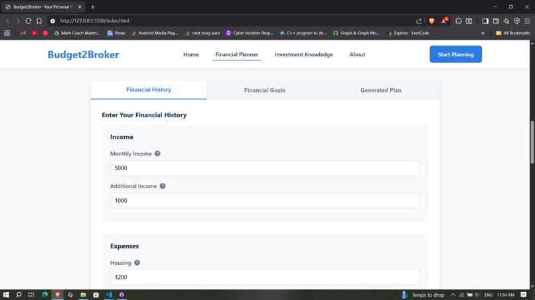Expand hidden bookmarks with the double chevron

tap(483, 33)
